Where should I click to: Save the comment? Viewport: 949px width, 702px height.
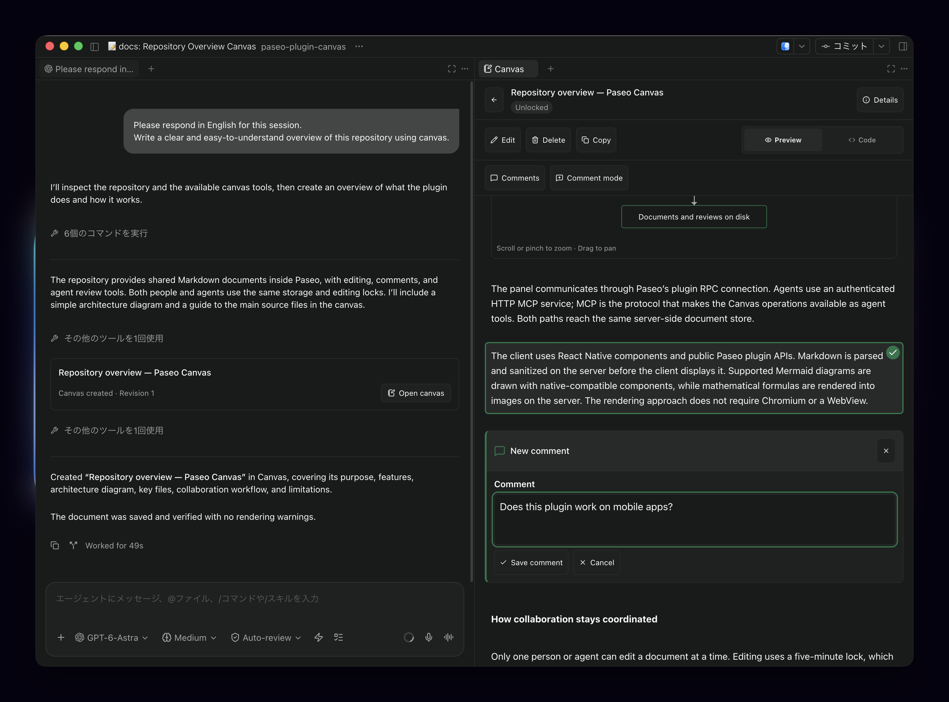click(531, 562)
